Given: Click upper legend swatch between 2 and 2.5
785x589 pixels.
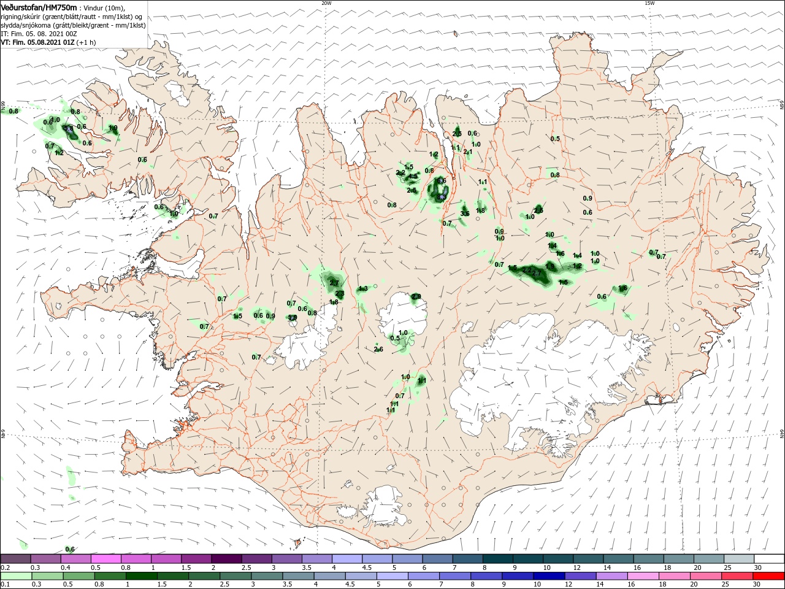Looking at the screenshot, I should [226, 559].
